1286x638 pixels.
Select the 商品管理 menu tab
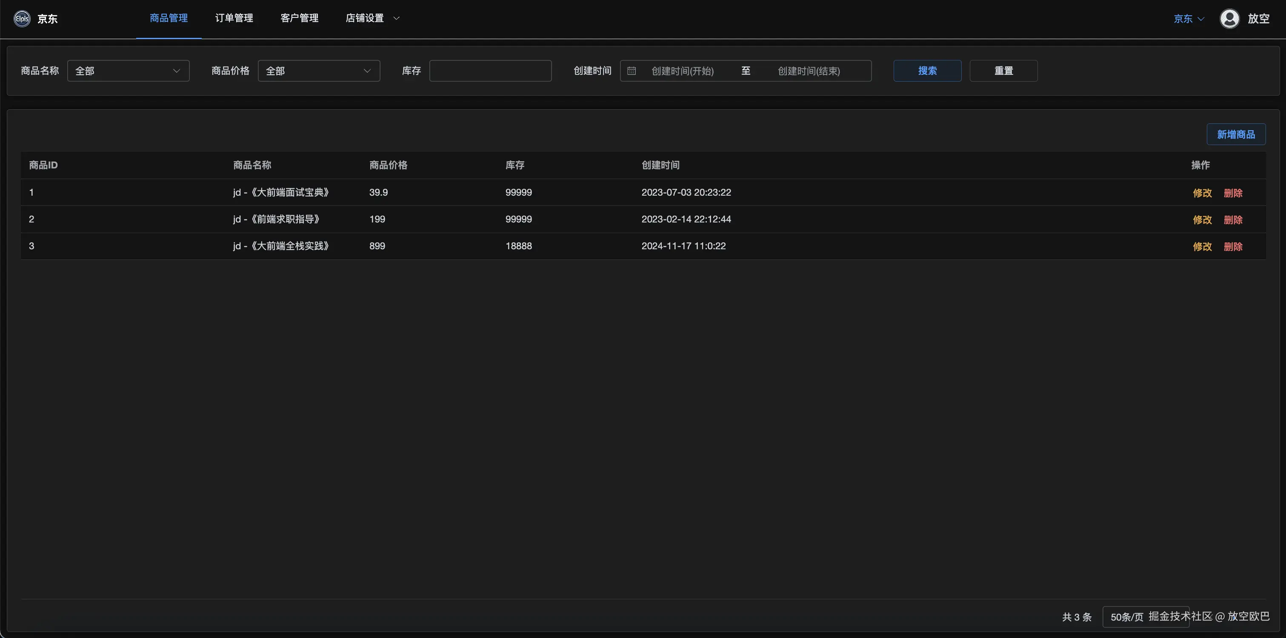pos(169,18)
